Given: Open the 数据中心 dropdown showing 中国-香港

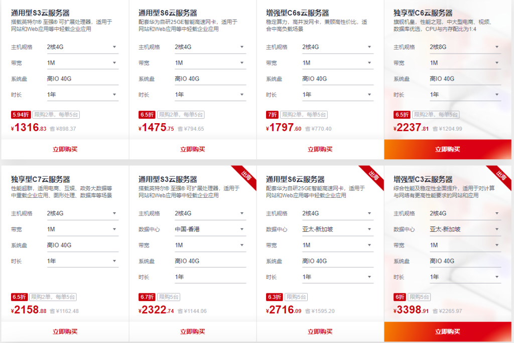Looking at the screenshot, I should 210,229.
